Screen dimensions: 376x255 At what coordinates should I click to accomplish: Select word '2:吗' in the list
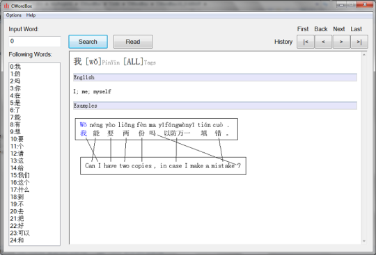(15, 81)
